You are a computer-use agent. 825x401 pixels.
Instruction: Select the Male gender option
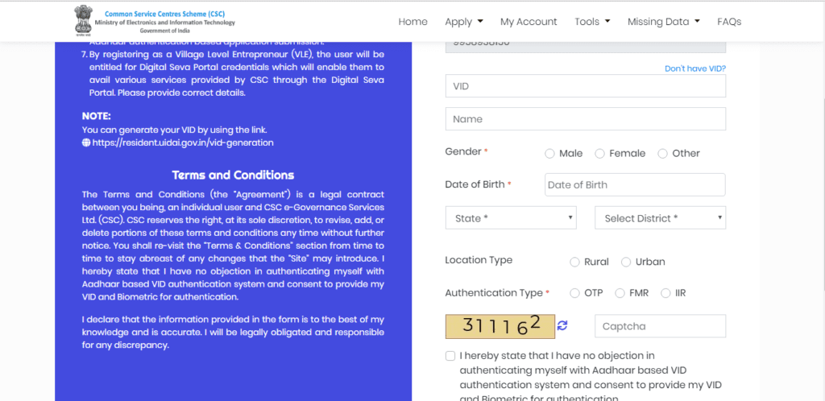pyautogui.click(x=549, y=154)
